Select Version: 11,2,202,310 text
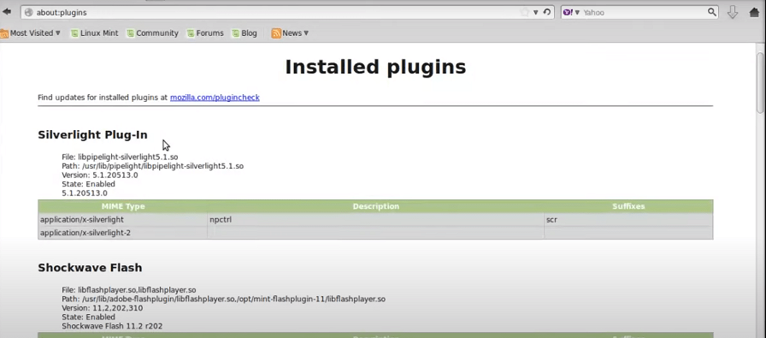766x338 pixels. pyautogui.click(x=102, y=308)
